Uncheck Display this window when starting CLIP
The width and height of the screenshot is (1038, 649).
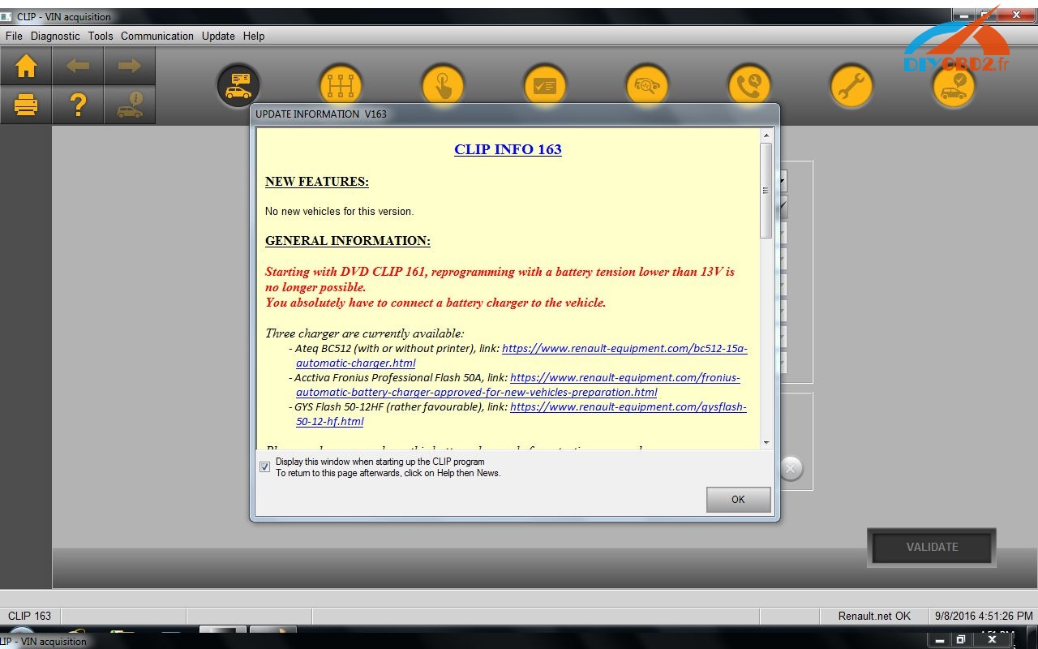(x=264, y=466)
